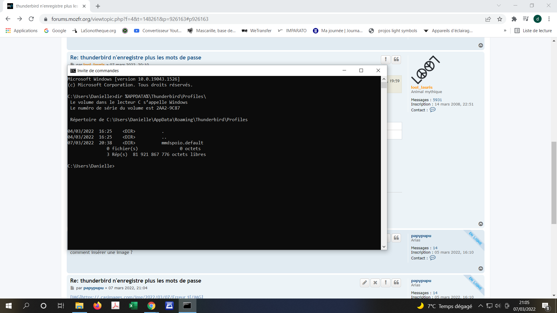The height and width of the screenshot is (313, 557).
Task: Expand hidden bookmarks chevron
Action: 505,31
